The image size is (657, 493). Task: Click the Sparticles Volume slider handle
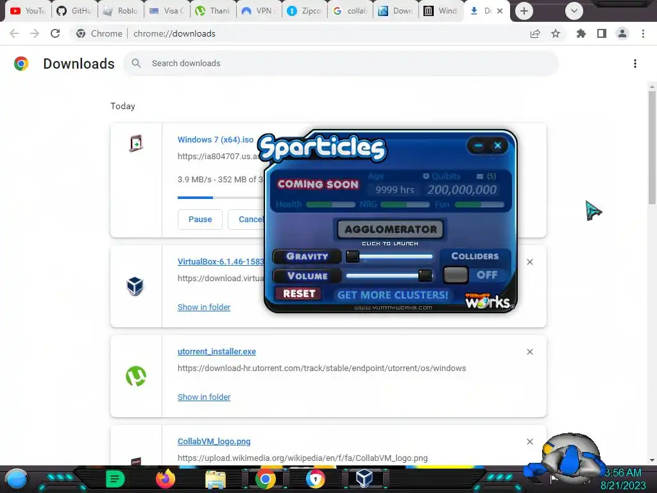[425, 275]
